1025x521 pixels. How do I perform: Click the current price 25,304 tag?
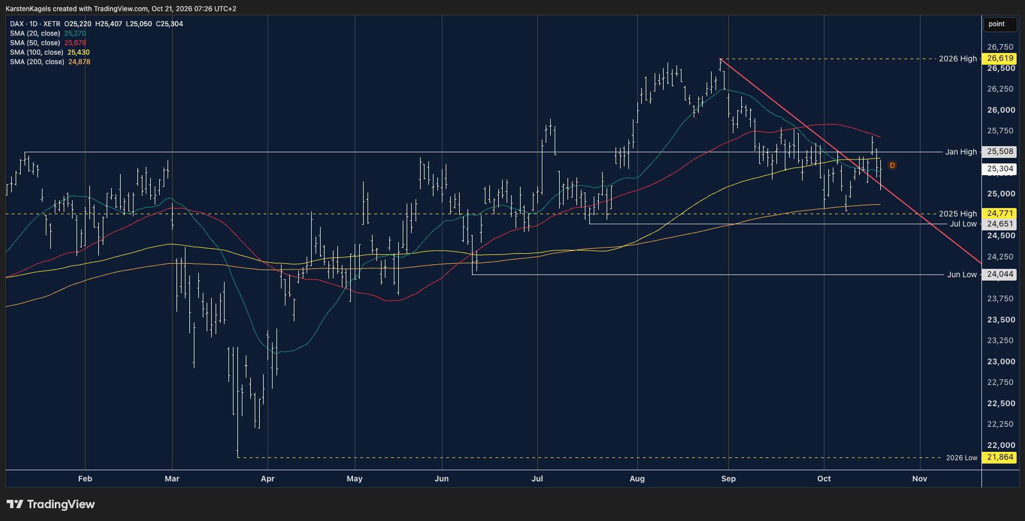coord(1000,168)
